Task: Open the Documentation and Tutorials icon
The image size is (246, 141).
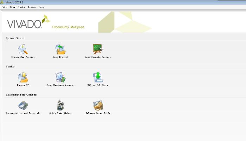Action: pyautogui.click(x=23, y=106)
